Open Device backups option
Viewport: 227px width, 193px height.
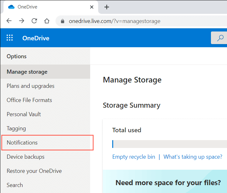click(x=26, y=157)
